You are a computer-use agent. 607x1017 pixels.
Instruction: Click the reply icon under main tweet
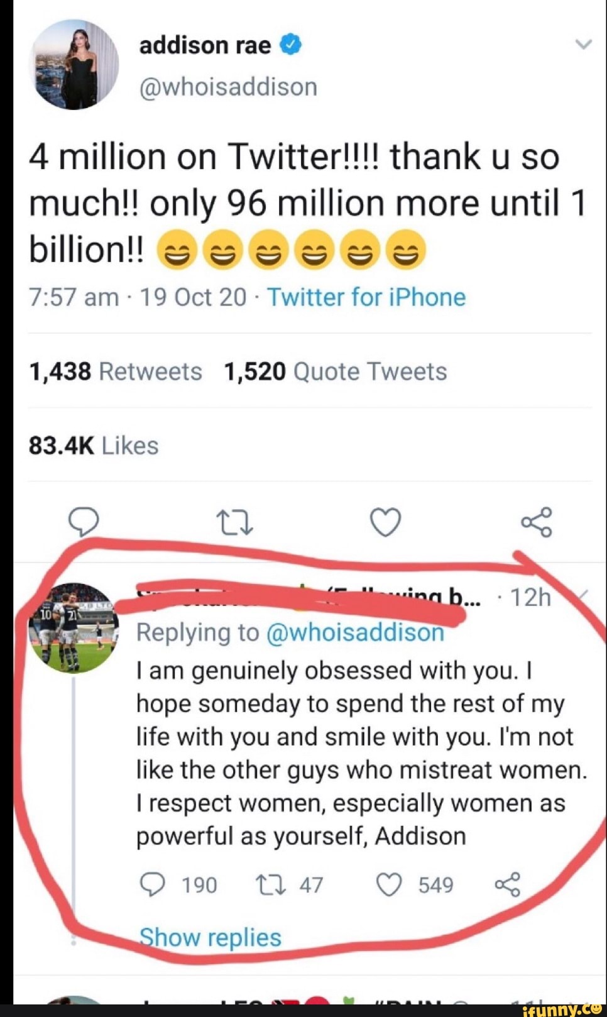pos(84,522)
